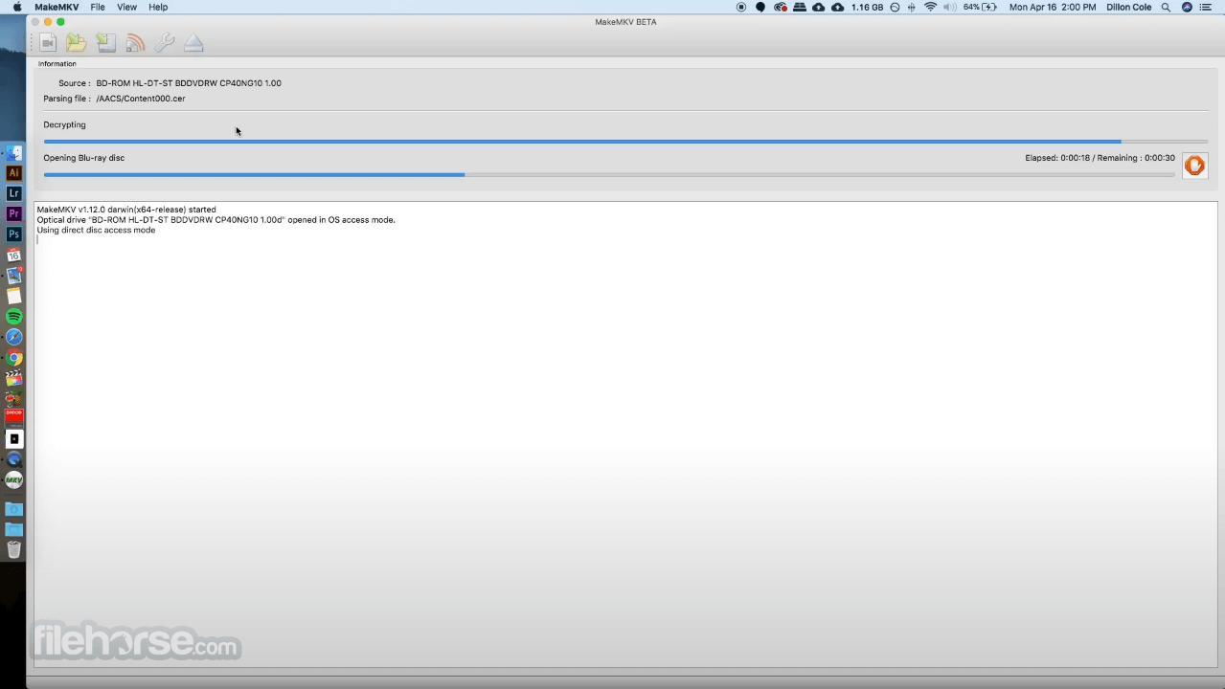
Task: Click the Elapsed / Remaining time text
Action: (x=1100, y=158)
